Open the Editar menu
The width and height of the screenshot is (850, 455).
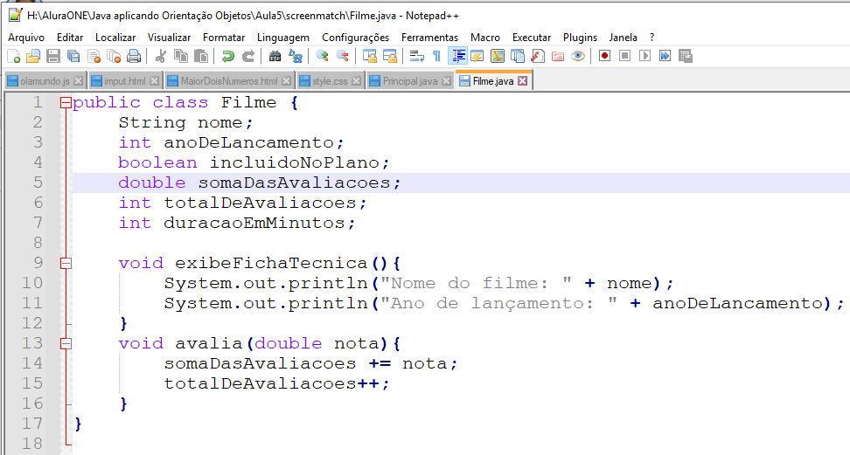70,38
